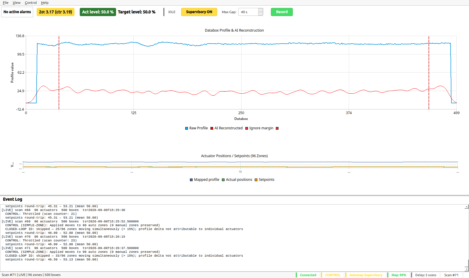This screenshot has width=469, height=278.
Task: Click the unlabeled red legend swatch
Action: 277,128
